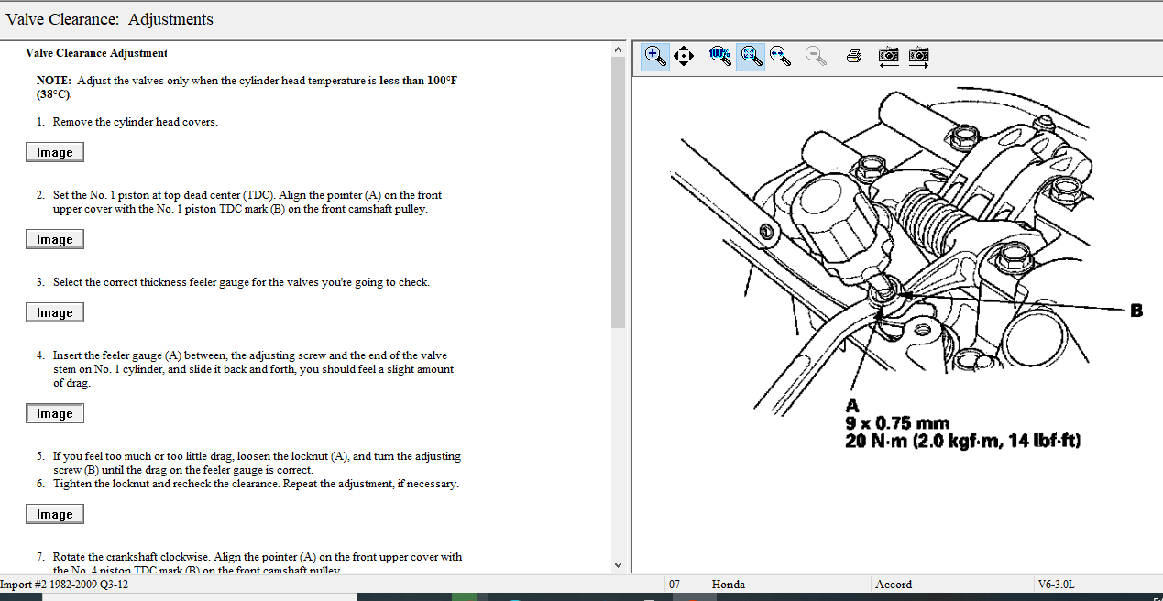The width and height of the screenshot is (1163, 601).
Task: Select the zoom in magnifier tool
Action: coord(655,56)
